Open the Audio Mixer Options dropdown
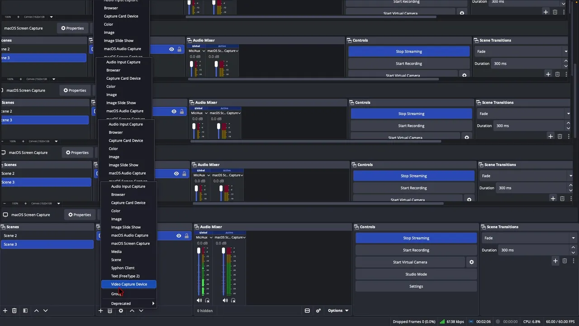The height and width of the screenshot is (326, 579). point(338,311)
